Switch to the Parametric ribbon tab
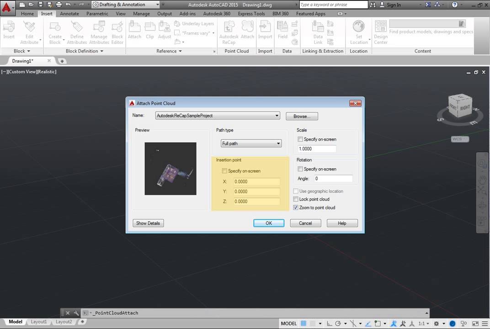This screenshot has height=329, width=490. click(x=97, y=14)
